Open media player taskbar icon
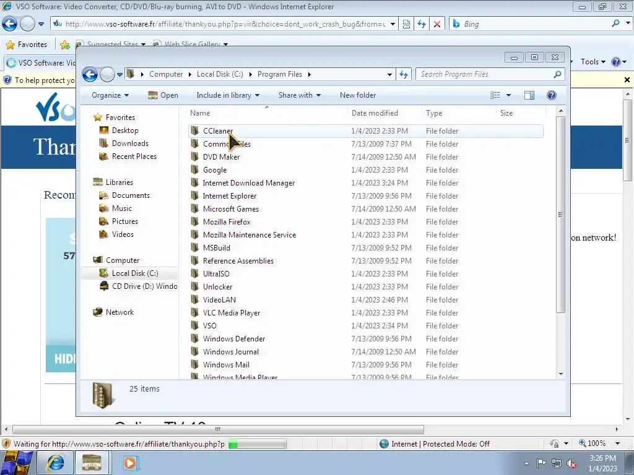The image size is (634, 475). pos(130,463)
